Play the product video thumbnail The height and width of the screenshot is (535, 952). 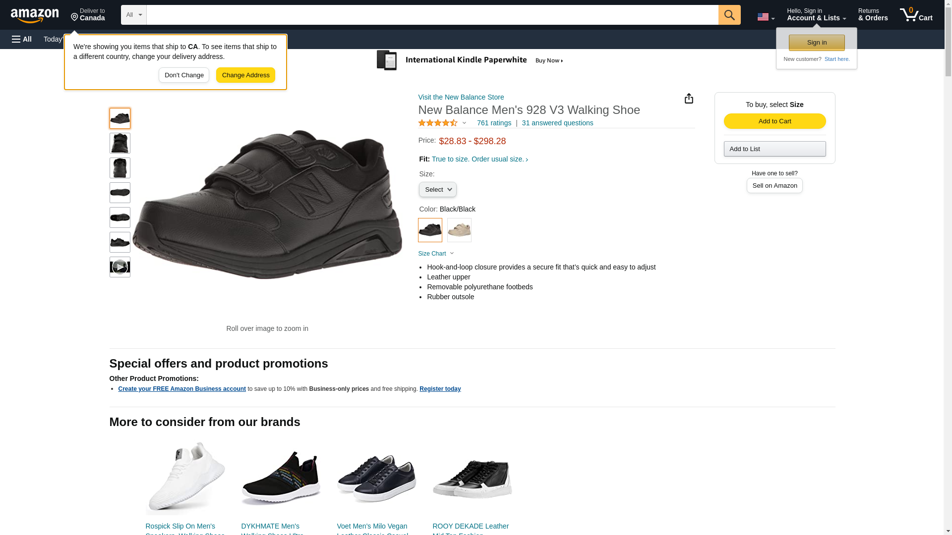120,267
